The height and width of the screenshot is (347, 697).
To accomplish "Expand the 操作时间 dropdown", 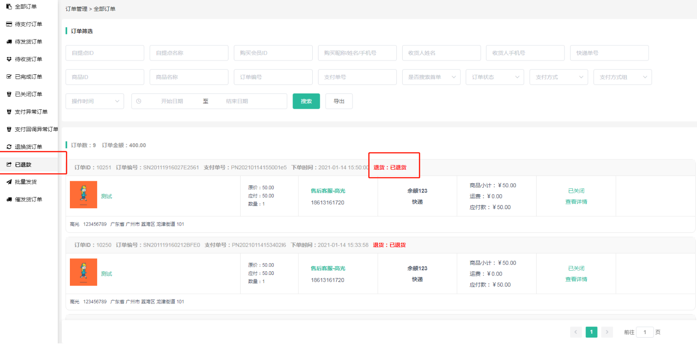I will [95, 101].
